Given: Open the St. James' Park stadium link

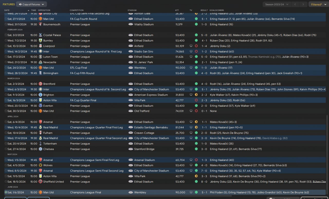Looking at the screenshot, I should [x=143, y=62].
